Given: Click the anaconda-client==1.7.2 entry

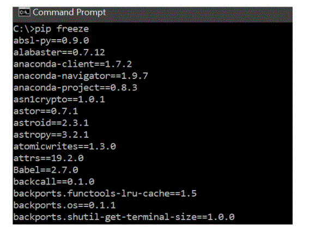Looking at the screenshot, I should (x=72, y=64).
